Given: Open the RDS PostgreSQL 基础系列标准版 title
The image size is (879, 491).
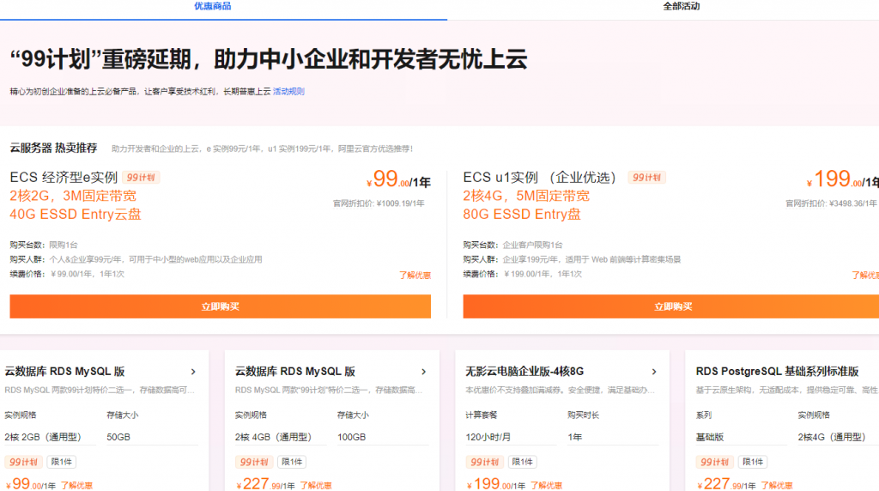Looking at the screenshot, I should [x=777, y=372].
